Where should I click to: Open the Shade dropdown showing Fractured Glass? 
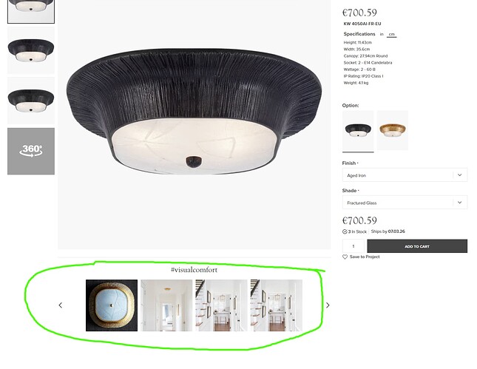[405, 203]
